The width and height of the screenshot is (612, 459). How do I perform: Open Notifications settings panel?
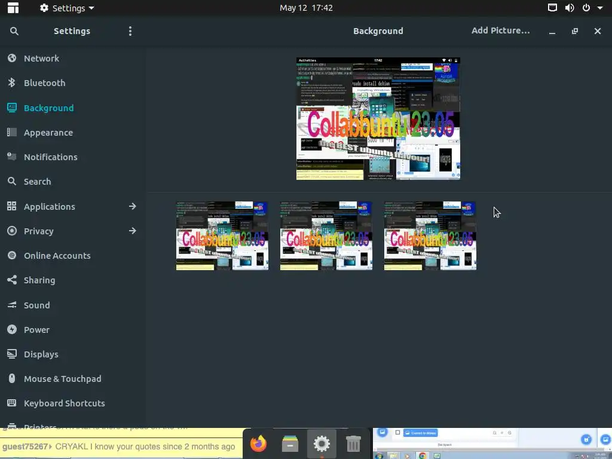51,157
